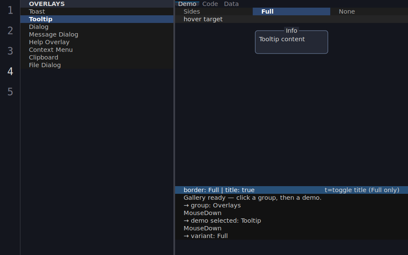Screen dimensions: 408x255
Task: Click the Sides label
Action: (x=192, y=11)
